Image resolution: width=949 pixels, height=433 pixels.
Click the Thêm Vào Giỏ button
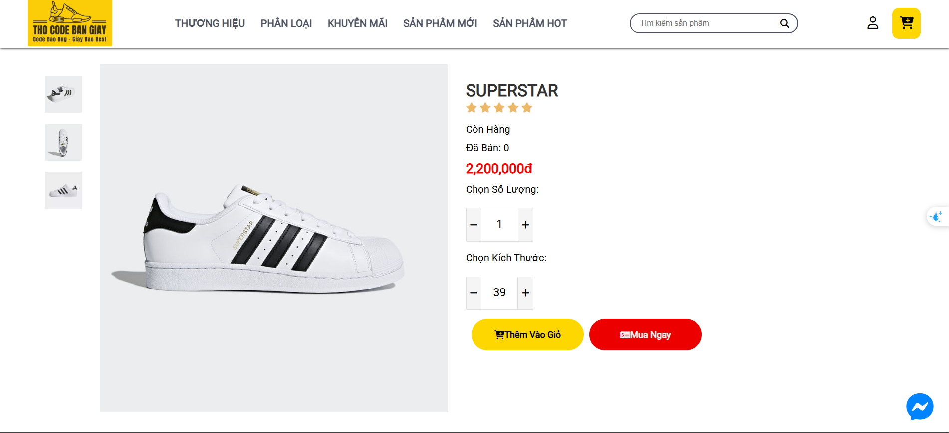click(527, 335)
